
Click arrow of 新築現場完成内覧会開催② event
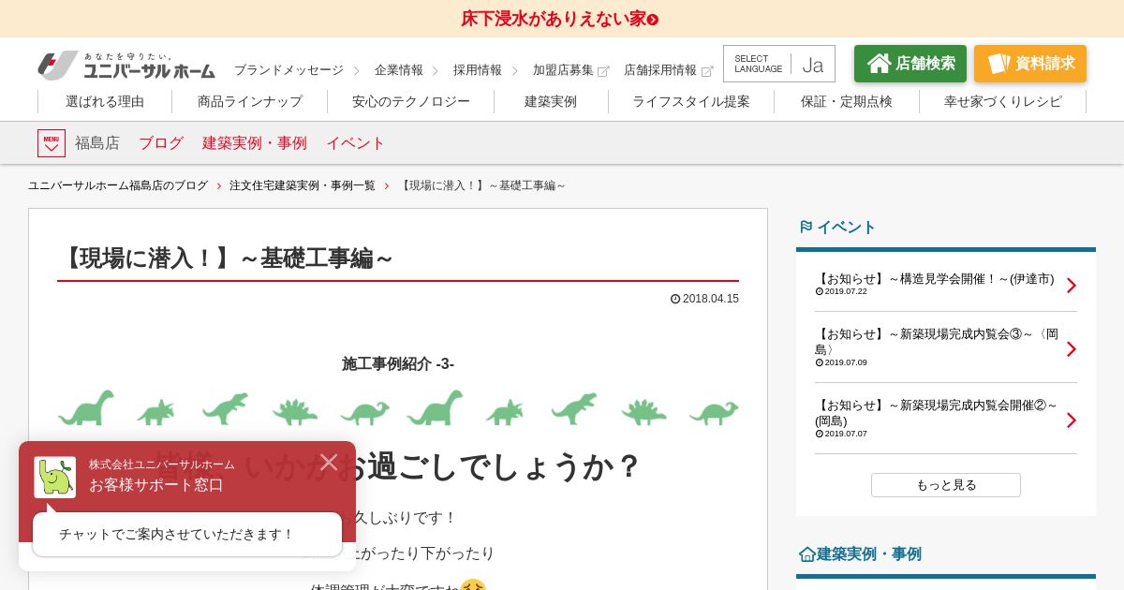click(x=1072, y=420)
